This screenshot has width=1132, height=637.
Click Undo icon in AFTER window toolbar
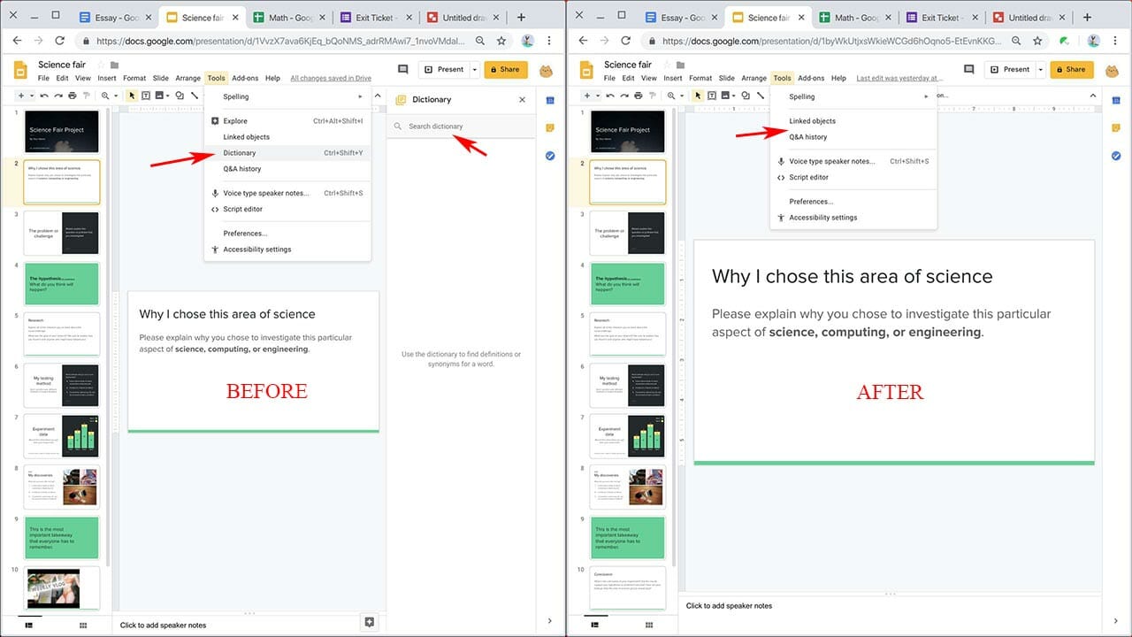610,96
